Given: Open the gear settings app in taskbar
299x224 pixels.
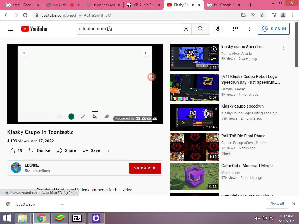Looking at the screenshot, I should click(96, 218).
